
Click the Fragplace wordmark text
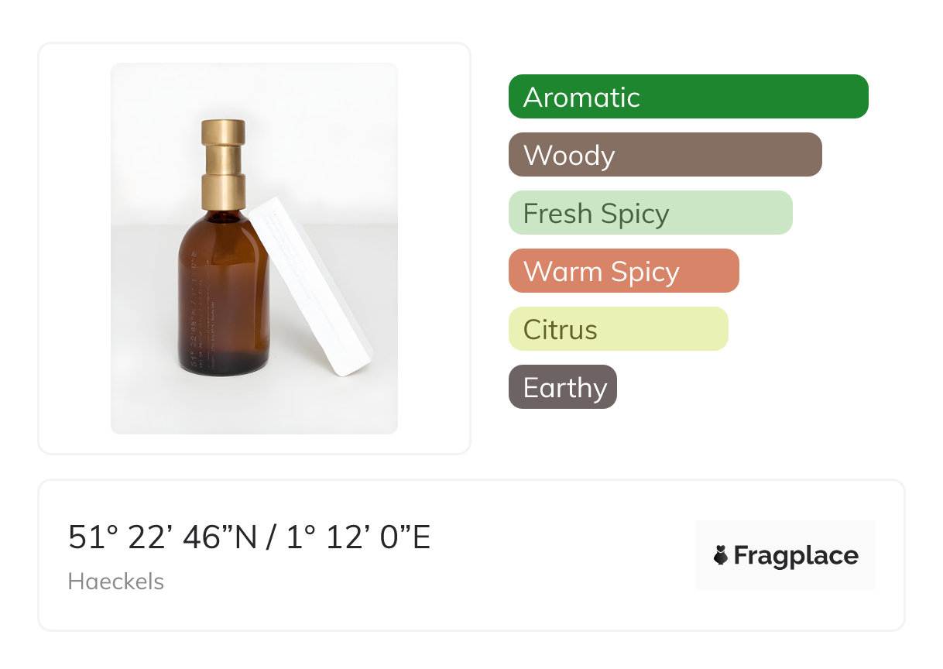coord(796,555)
